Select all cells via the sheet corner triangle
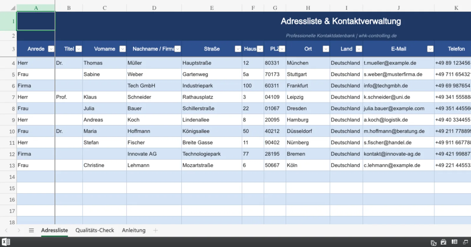The image size is (471, 247). 13,8
